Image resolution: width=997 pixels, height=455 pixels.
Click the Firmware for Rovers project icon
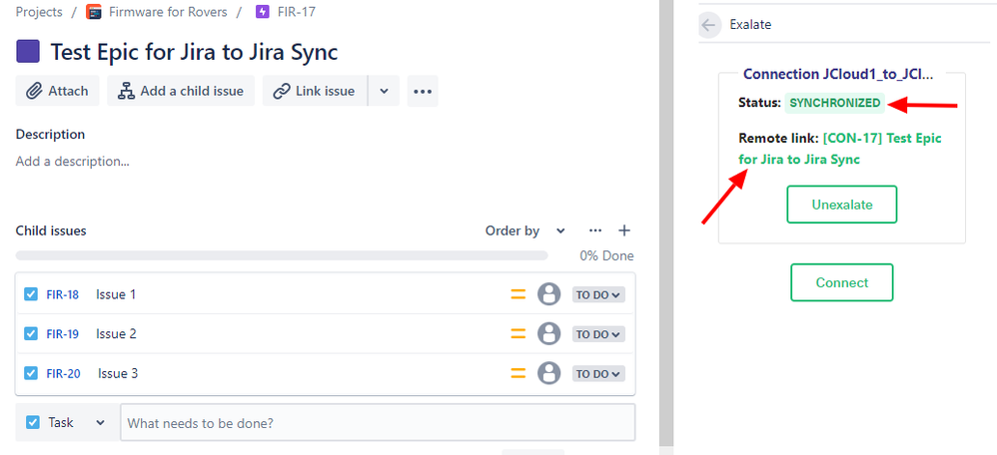94,11
